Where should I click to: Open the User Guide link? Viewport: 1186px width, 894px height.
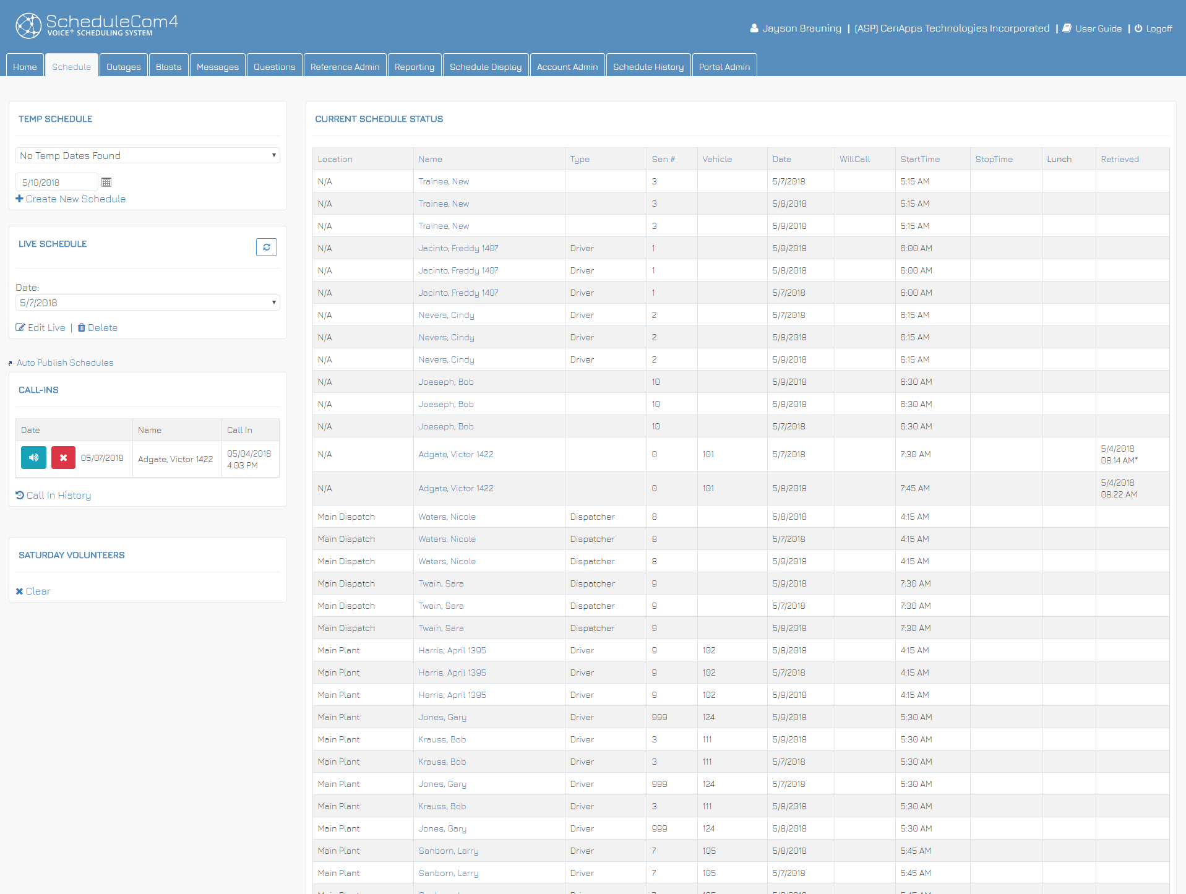(1099, 28)
